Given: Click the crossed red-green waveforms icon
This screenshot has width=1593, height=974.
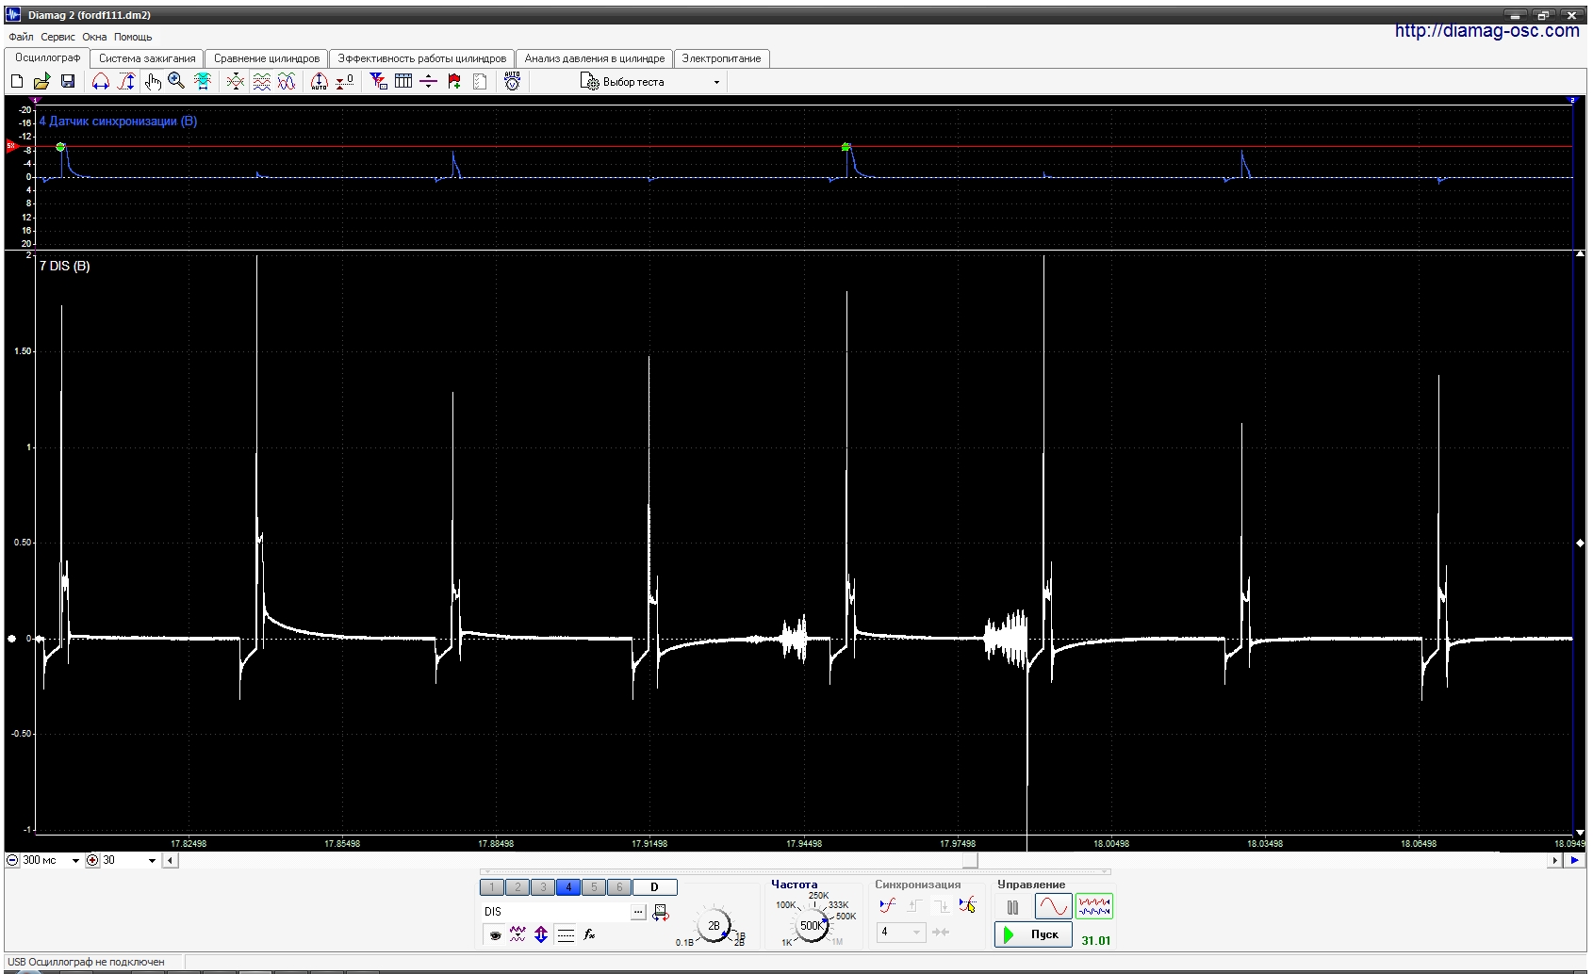Looking at the screenshot, I should [x=236, y=82].
